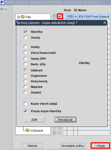Screen dimensions: 111x150
Task: Click the + Kopie button
Action: pyautogui.click(x=100, y=146)
